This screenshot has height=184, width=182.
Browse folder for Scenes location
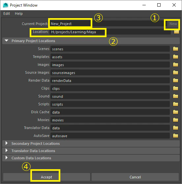point(175,49)
